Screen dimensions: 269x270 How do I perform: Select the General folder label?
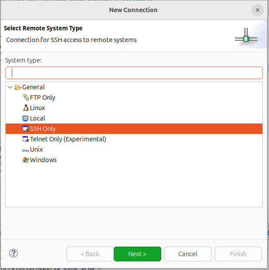[x=33, y=87]
